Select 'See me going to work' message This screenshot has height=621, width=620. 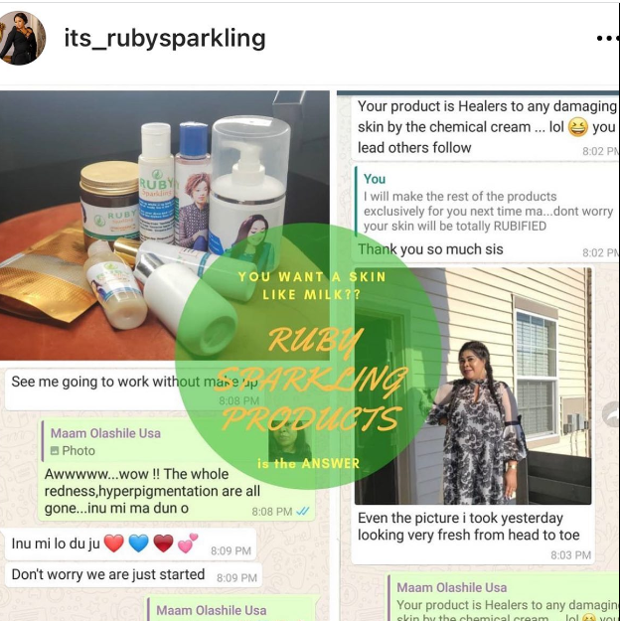coord(134,382)
